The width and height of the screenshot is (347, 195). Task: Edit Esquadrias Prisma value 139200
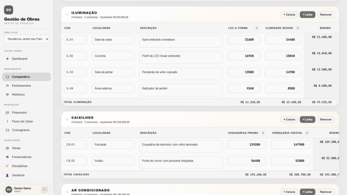point(246,145)
